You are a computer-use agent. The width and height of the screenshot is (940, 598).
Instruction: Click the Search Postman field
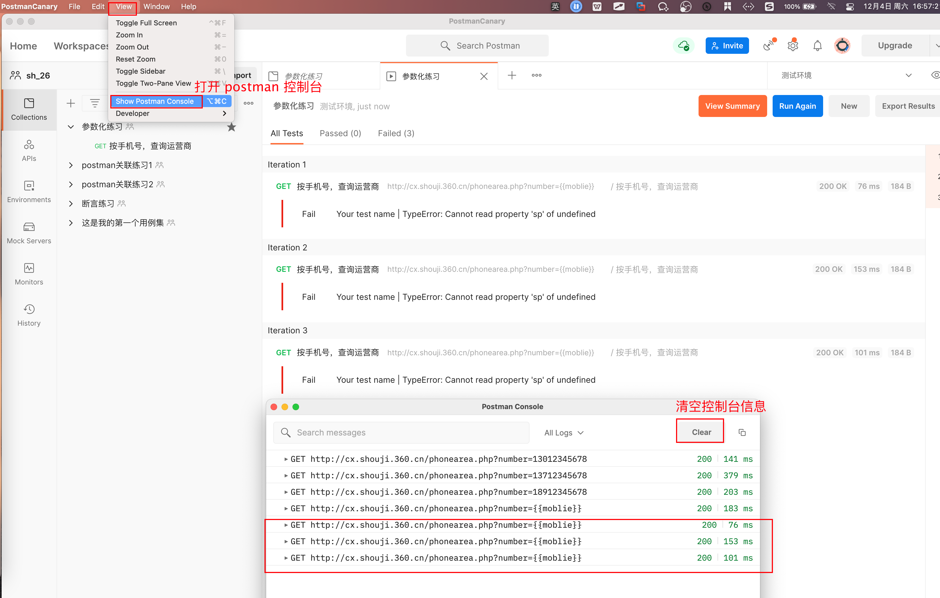[x=477, y=46]
